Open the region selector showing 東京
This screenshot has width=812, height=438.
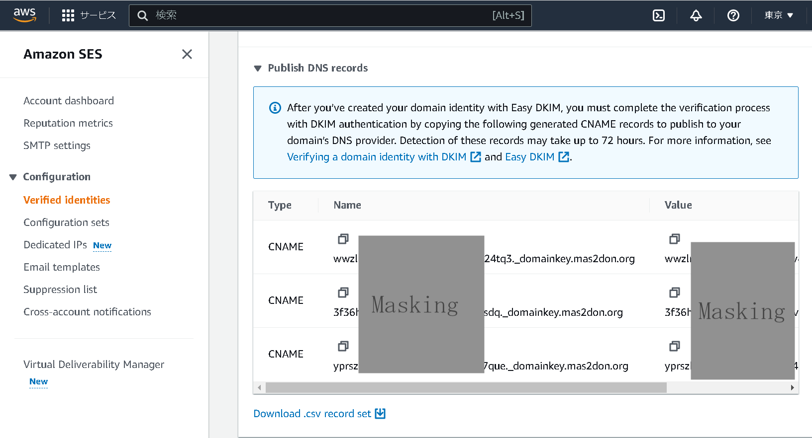(779, 15)
